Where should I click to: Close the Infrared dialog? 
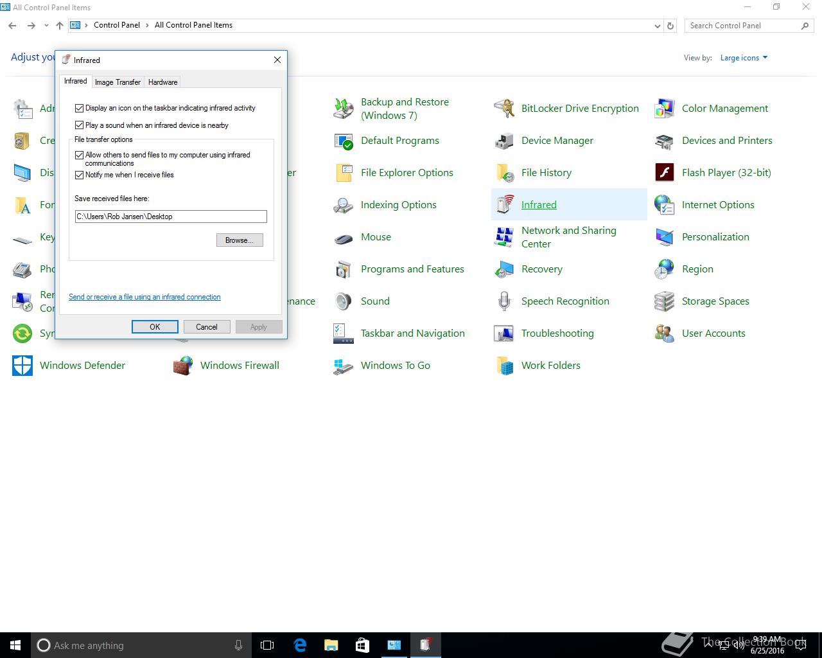[x=277, y=60]
